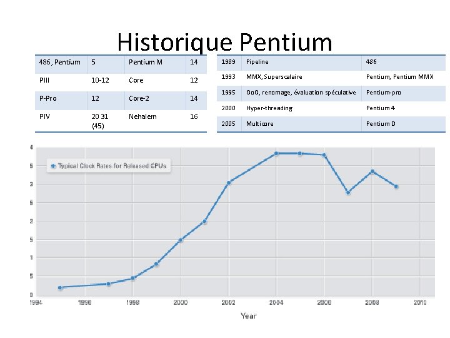
Task: Click the '12' value beside P-Pro
Action: (95, 98)
